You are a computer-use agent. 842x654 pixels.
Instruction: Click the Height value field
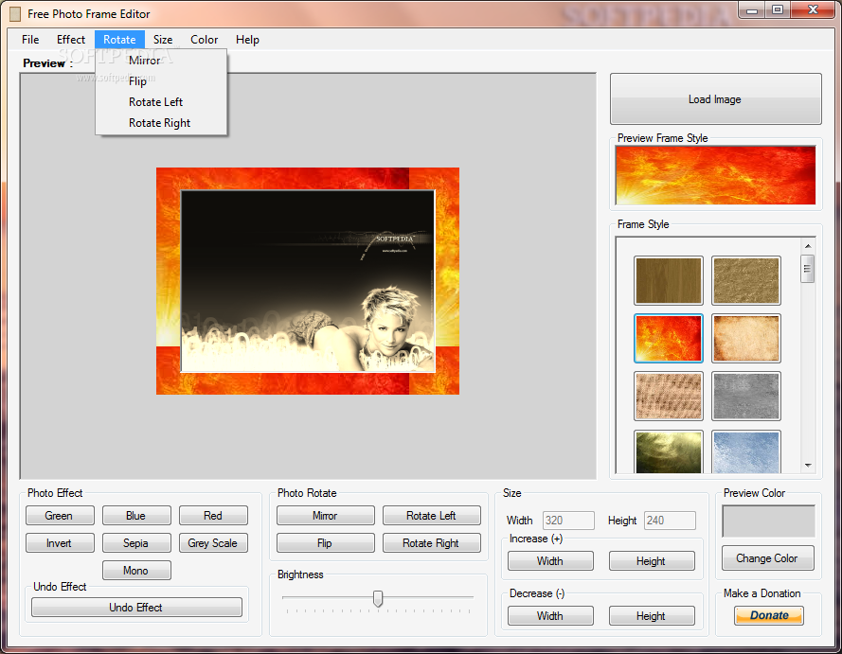(x=670, y=521)
